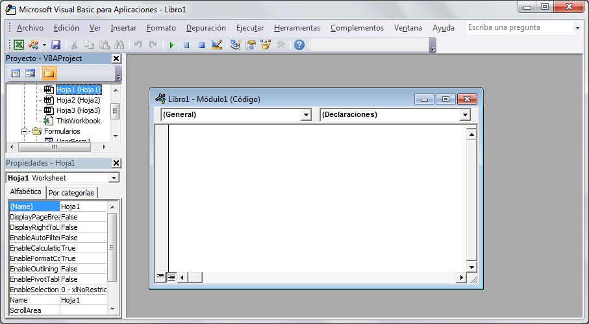The width and height of the screenshot is (589, 324).
Task: Open the Archivo menu
Action: [30, 28]
